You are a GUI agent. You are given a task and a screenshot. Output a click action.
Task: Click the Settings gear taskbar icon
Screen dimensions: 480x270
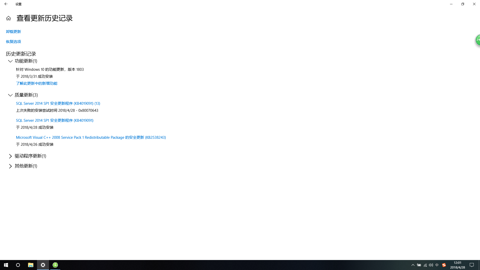43,265
